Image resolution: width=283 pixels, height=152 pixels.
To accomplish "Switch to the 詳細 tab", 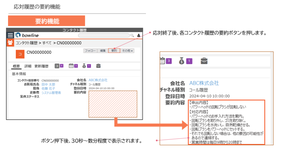I will pyautogui.click(x=28, y=66).
